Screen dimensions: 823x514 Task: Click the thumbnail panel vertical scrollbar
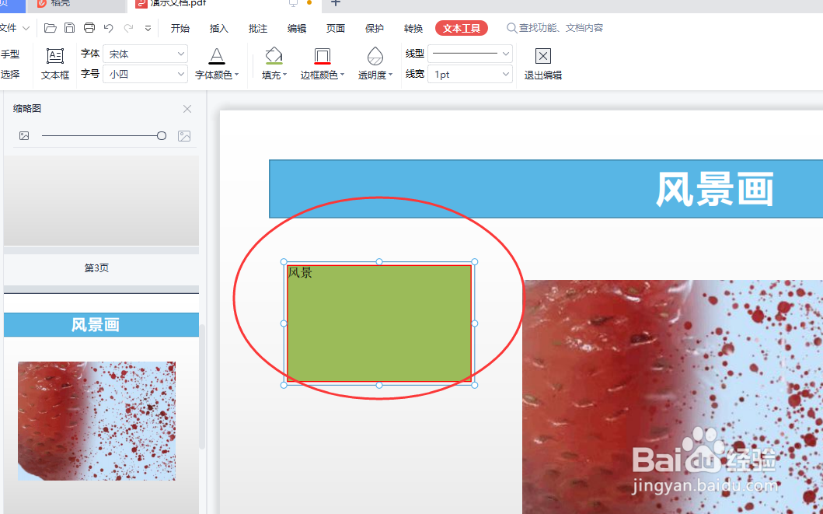pos(202,386)
